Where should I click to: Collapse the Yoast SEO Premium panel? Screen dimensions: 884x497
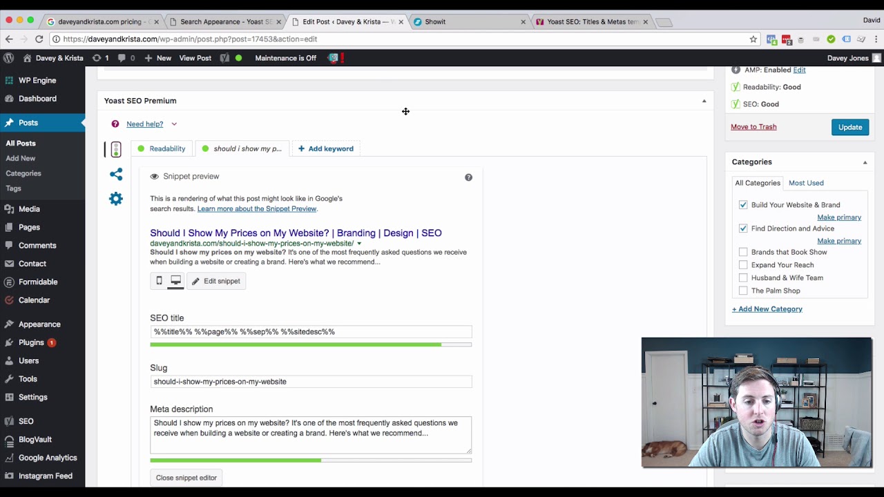[704, 101]
